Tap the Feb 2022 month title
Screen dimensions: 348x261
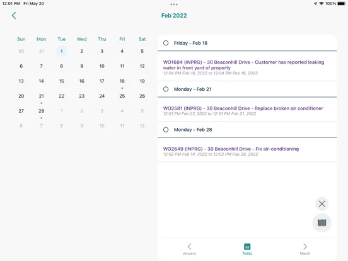pos(174,16)
